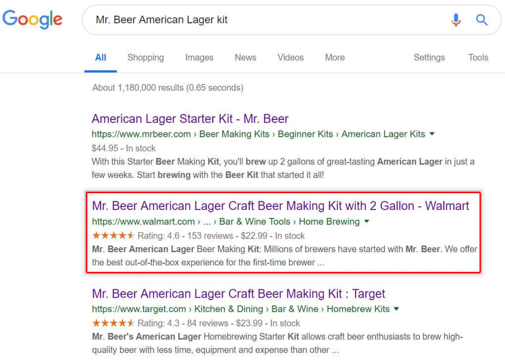Image resolution: width=505 pixels, height=361 pixels.
Task: Click the Google logo
Action: pyautogui.click(x=33, y=19)
